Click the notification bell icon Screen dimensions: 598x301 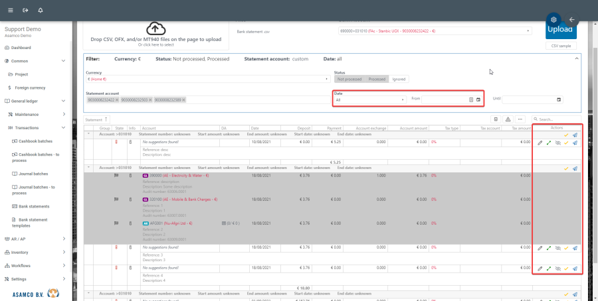(x=41, y=10)
